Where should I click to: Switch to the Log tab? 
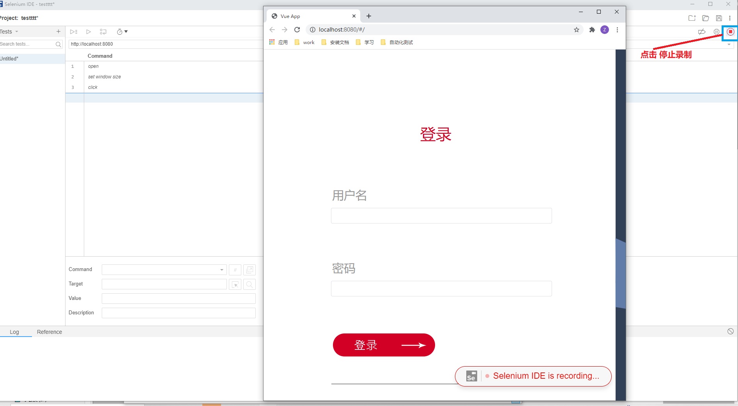(x=14, y=332)
